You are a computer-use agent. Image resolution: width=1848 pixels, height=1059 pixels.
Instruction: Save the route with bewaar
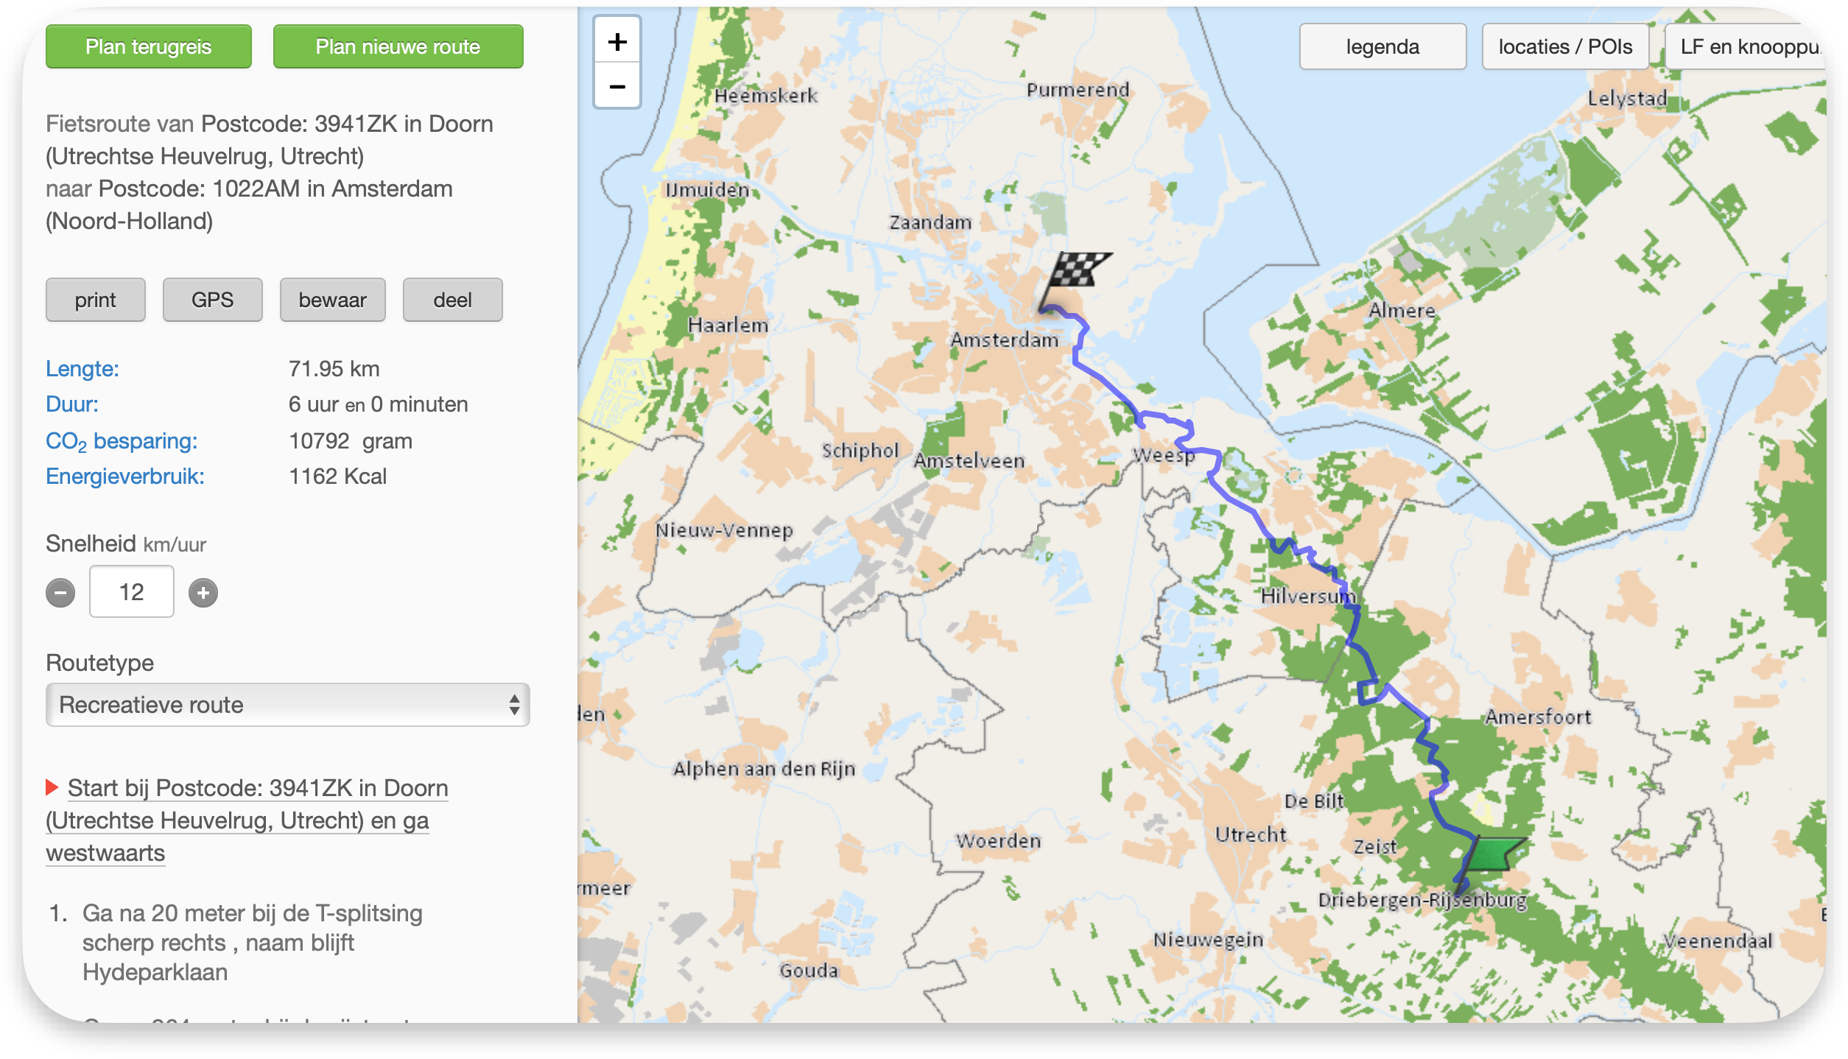coord(332,300)
